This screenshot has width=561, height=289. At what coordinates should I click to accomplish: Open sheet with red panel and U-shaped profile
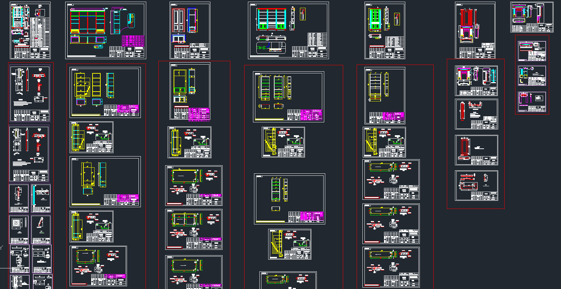click(476, 114)
